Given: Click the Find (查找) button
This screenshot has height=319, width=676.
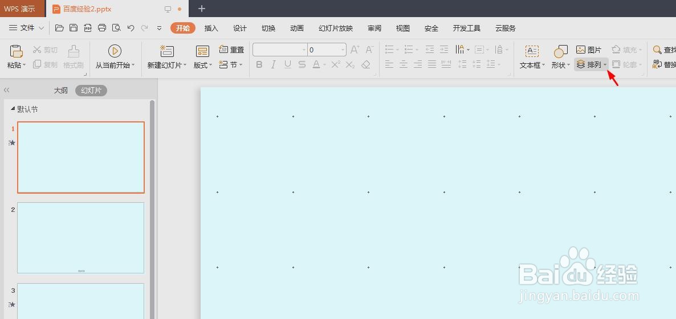Looking at the screenshot, I should click(665, 50).
